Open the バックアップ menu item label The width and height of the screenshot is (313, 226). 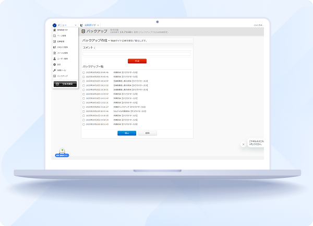point(63,76)
